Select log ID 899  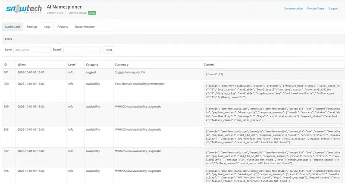[6, 106]
